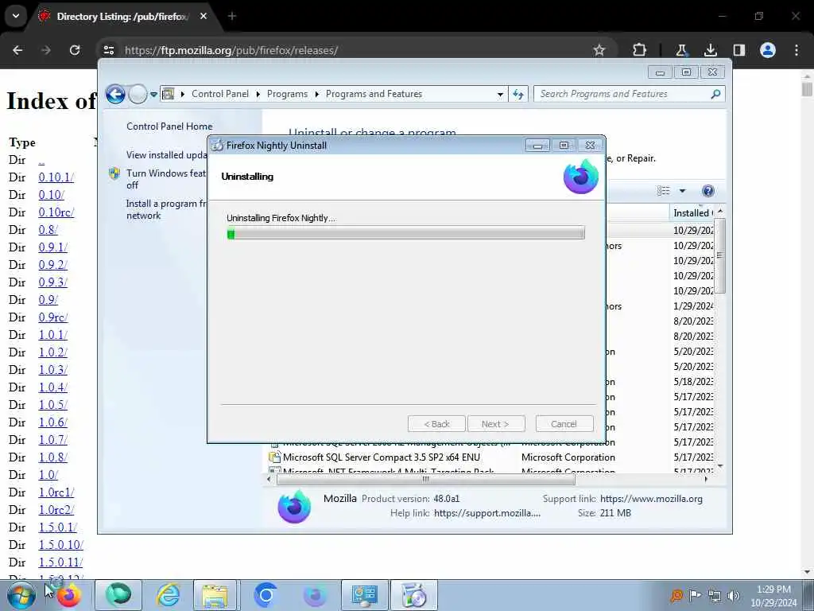Switch to Control Panel taskbar button
This screenshot has height=611, width=814.
click(364, 595)
